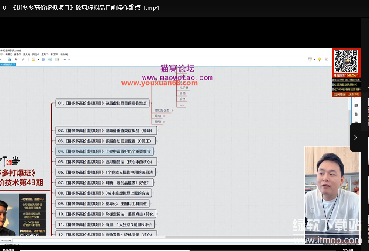Click the yellow topic insert icon

pyautogui.click(x=34, y=59)
